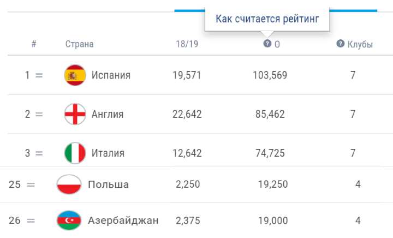Open the Испания country link
Screen dimensions: 393x238
coord(111,75)
